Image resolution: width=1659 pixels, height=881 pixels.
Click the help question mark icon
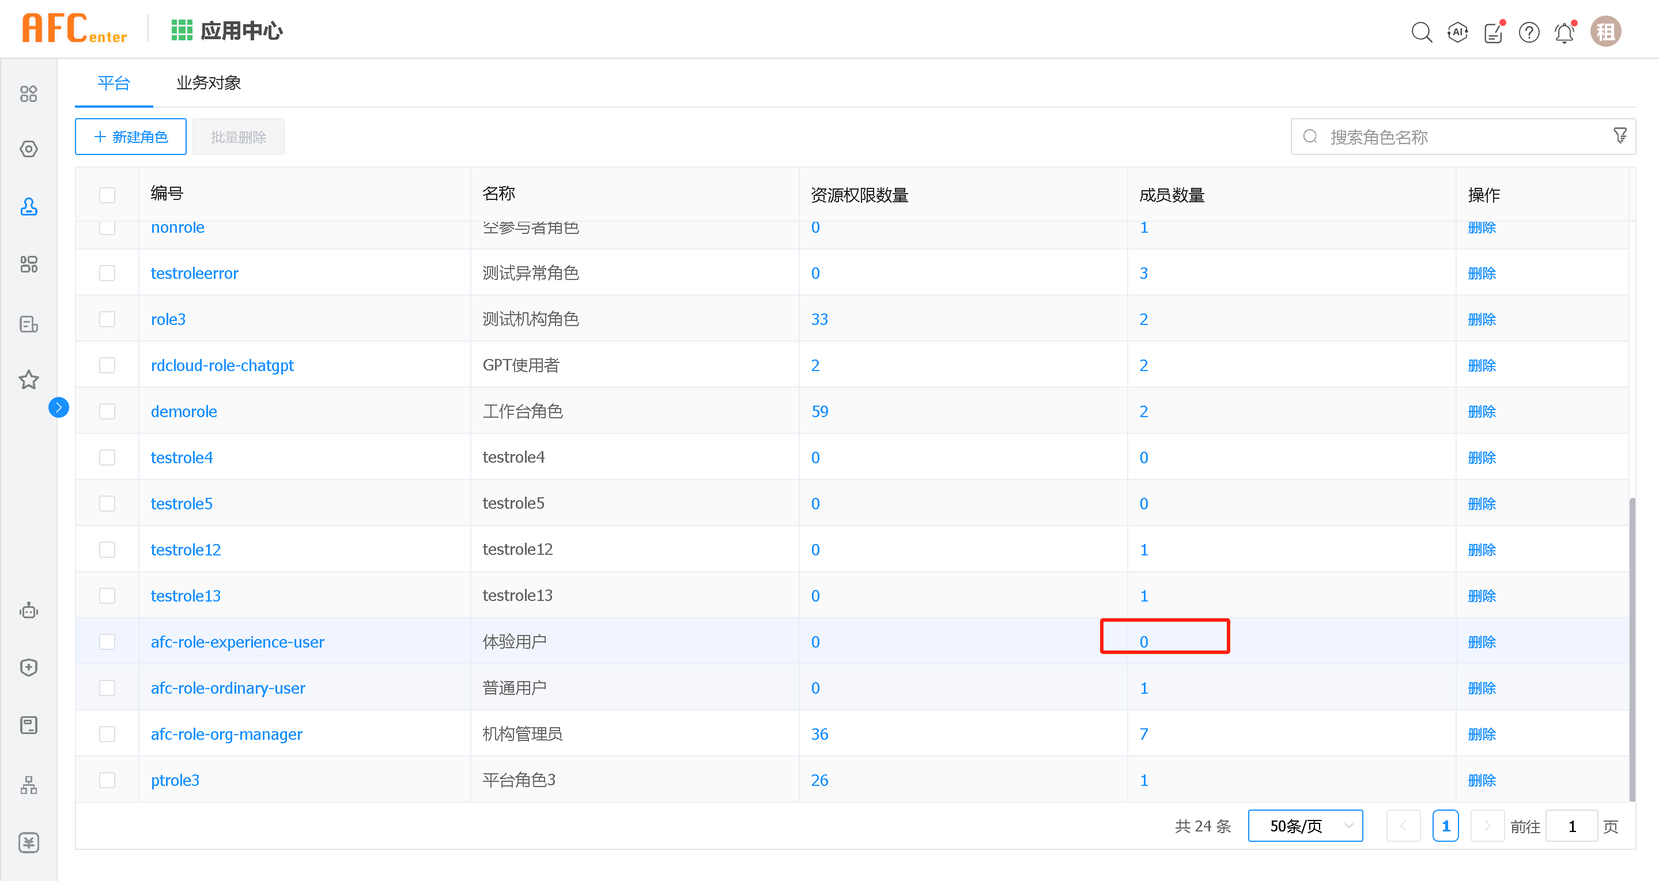point(1528,32)
